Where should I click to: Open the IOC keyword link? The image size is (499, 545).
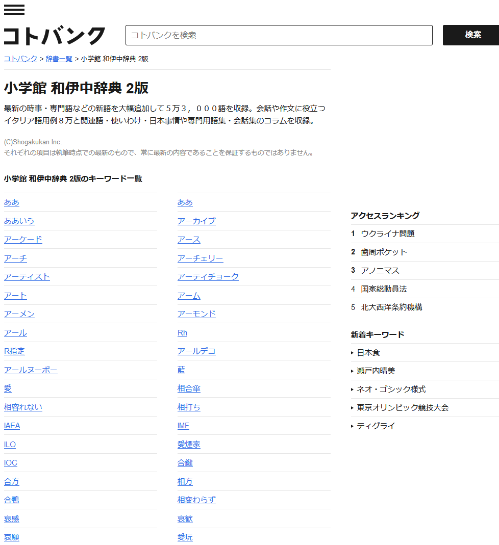10,463
